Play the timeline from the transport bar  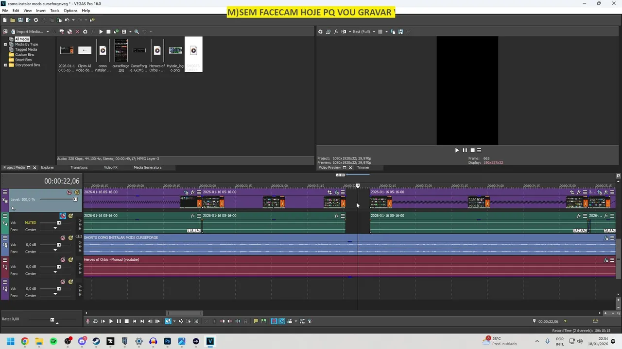[111, 321]
